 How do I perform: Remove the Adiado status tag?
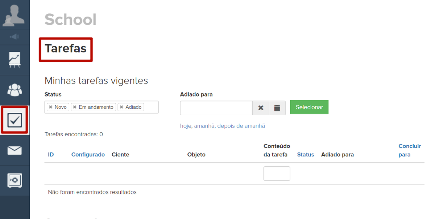pyautogui.click(x=121, y=107)
